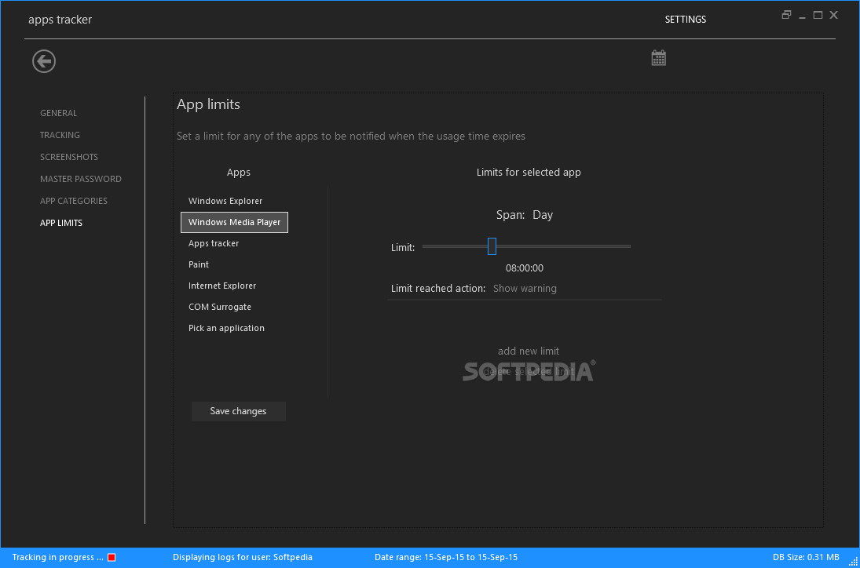Click SETTINGS in the title bar
Image resolution: width=860 pixels, height=568 pixels.
(686, 19)
